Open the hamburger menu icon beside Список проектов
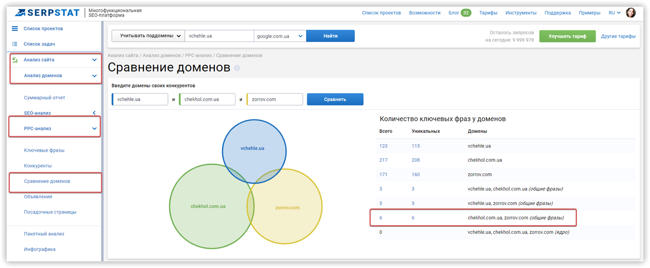The height and width of the screenshot is (268, 650). [x=15, y=29]
